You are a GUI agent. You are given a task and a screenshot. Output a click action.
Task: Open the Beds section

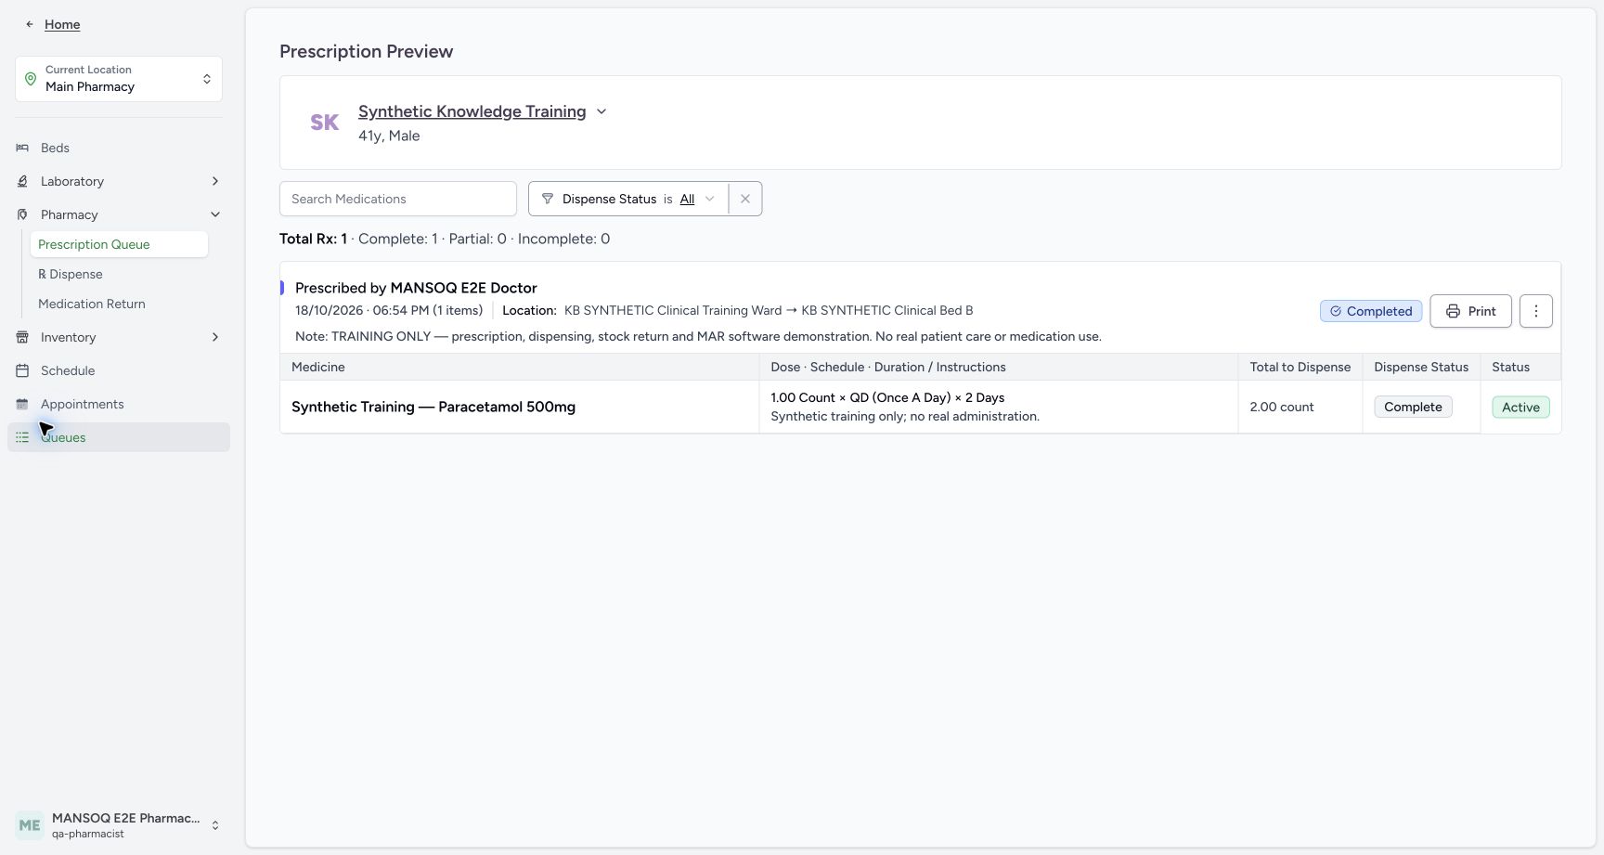coord(119,148)
